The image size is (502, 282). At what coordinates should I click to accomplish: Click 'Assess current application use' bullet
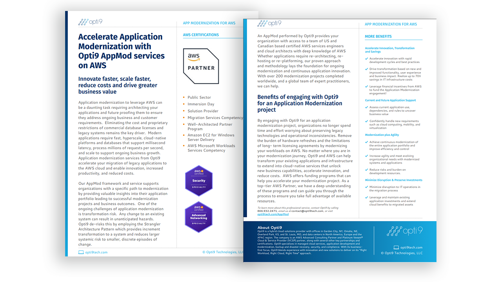392,111
